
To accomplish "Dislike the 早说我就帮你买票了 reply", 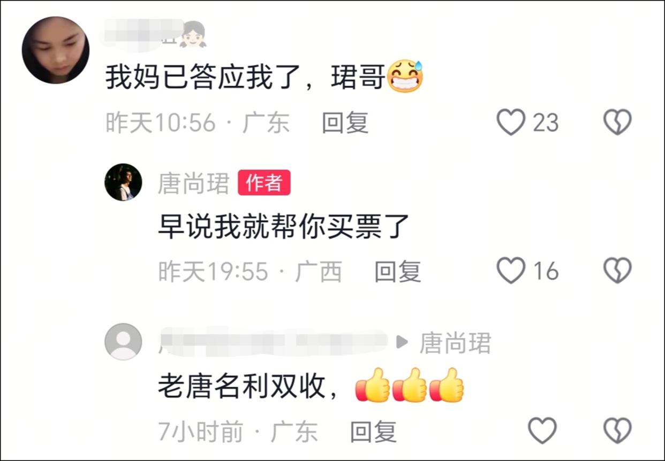I will pyautogui.click(x=618, y=271).
